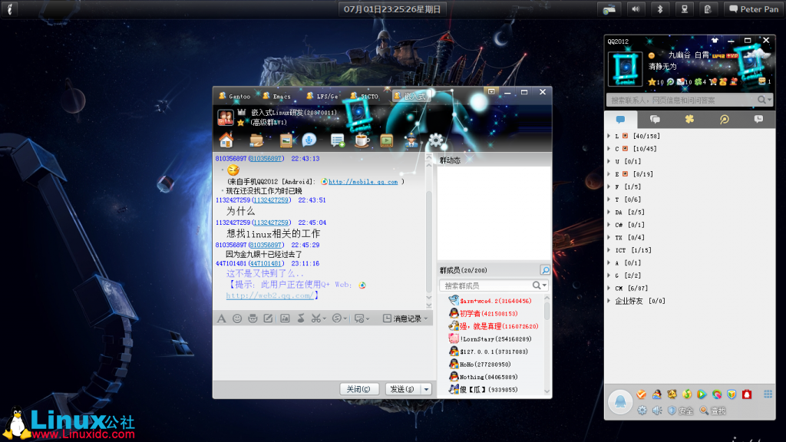Open the group chat avatar icon
Viewport: 786px width, 442px height.
[x=226, y=117]
